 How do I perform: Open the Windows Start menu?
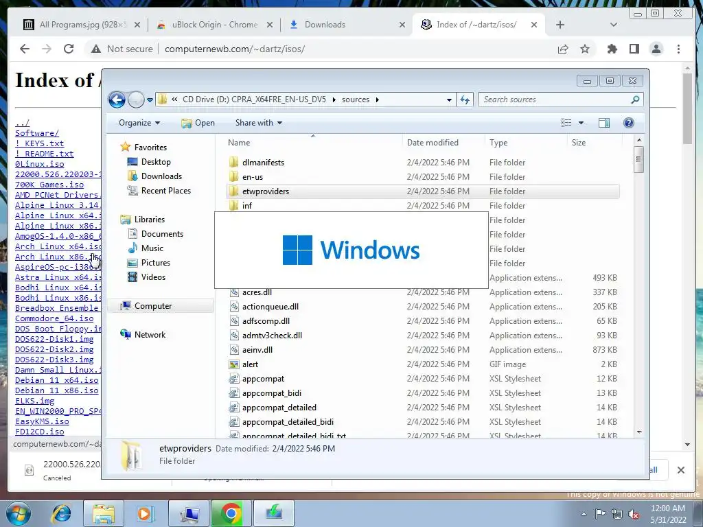pos(19,513)
